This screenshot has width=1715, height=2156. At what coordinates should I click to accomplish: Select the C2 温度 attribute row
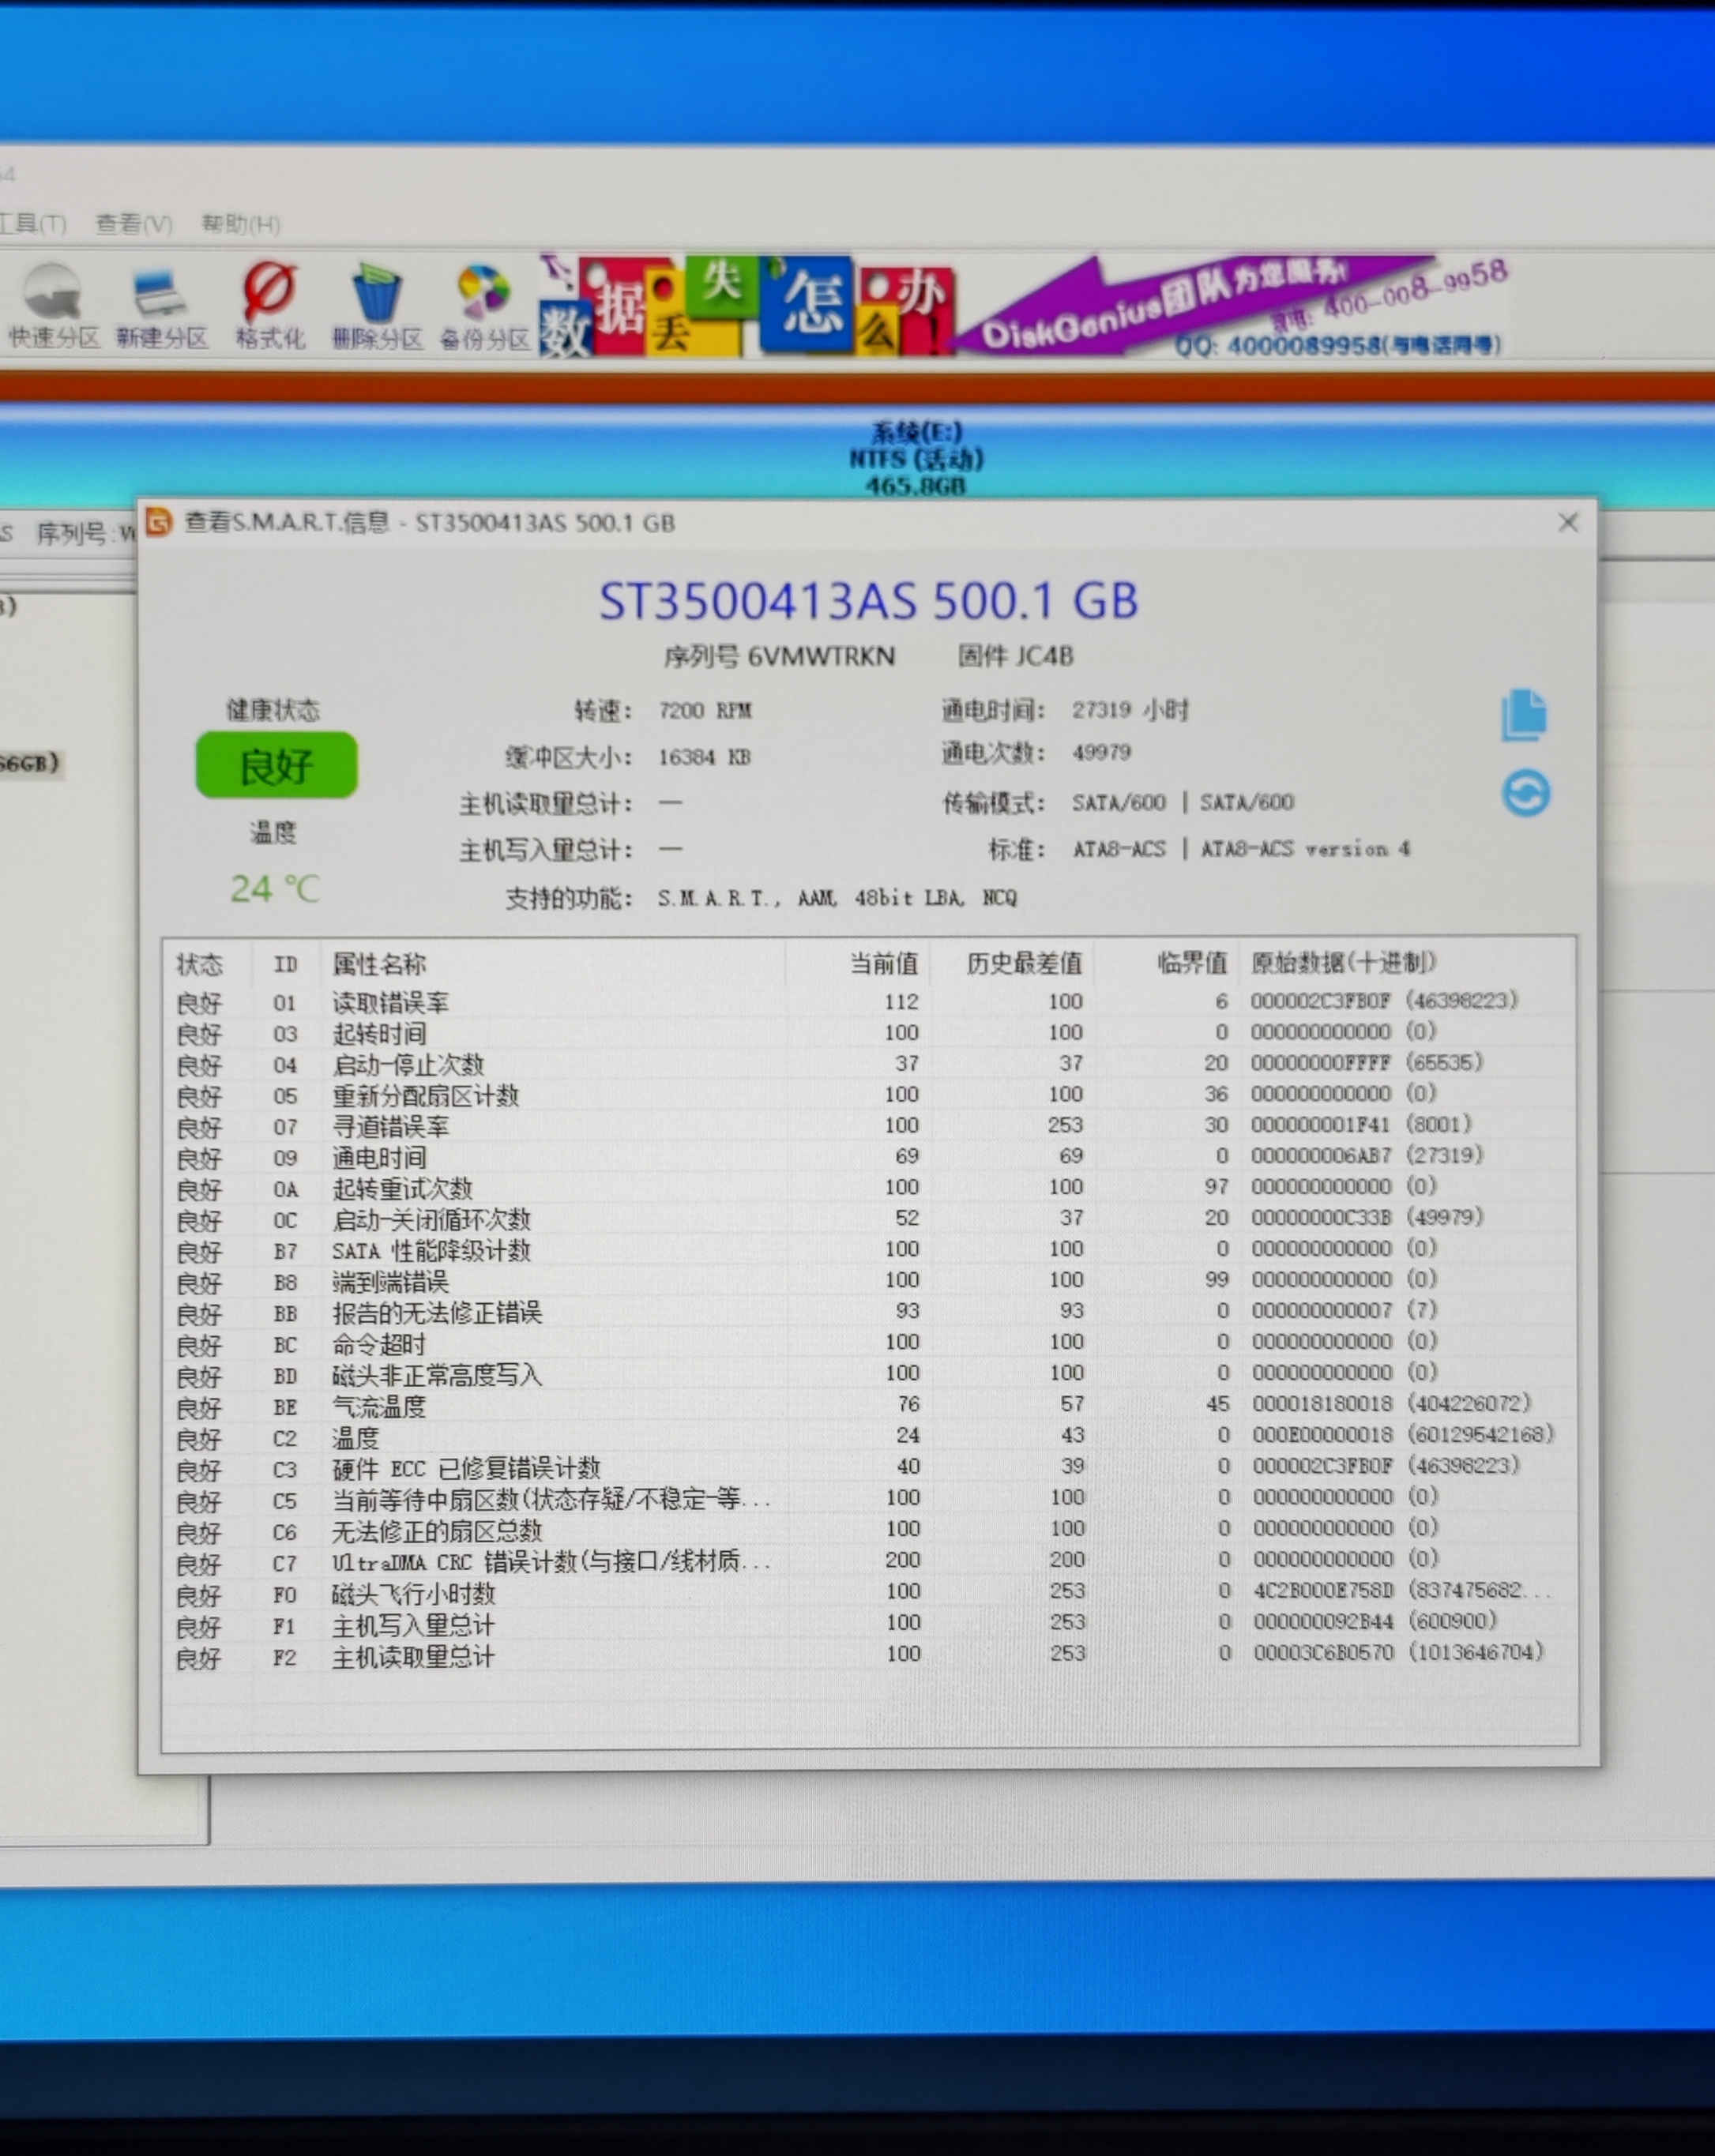(x=869, y=1437)
